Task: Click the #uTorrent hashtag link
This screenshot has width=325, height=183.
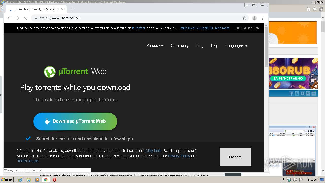Action: coord(138,28)
